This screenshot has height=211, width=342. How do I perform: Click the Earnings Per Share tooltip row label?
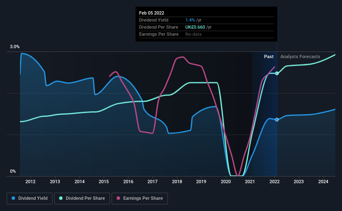pos(159,34)
